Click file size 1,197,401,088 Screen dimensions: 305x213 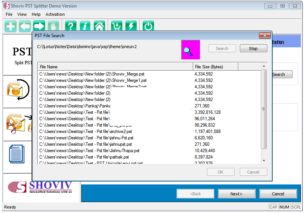pyautogui.click(x=207, y=131)
